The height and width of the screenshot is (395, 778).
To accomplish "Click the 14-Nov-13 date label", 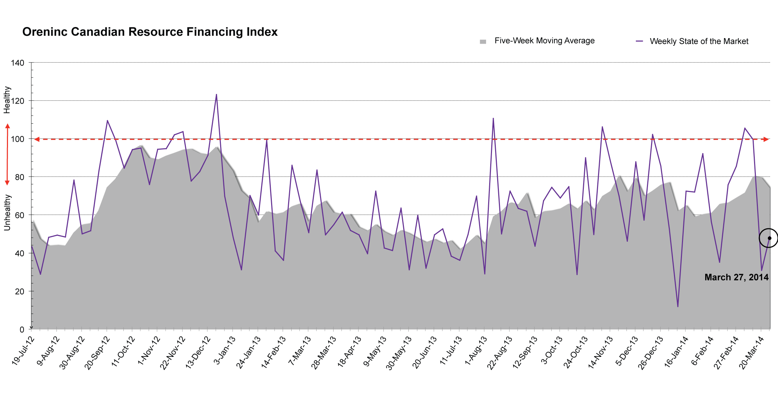I will pyautogui.click(x=600, y=352).
